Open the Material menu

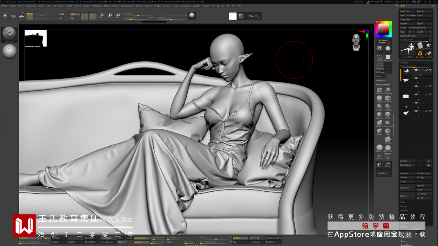[97, 6]
